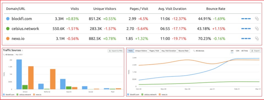Viewport: 264px width, 100px height.
Task: Open All devices filter above the line chart
Action: tap(199, 51)
